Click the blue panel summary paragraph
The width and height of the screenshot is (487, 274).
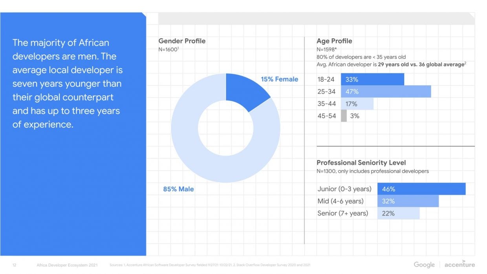tap(67, 84)
